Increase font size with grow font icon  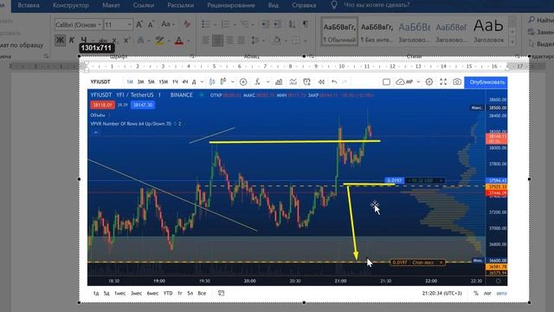click(x=139, y=24)
